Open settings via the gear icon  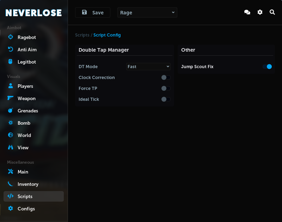point(260,12)
